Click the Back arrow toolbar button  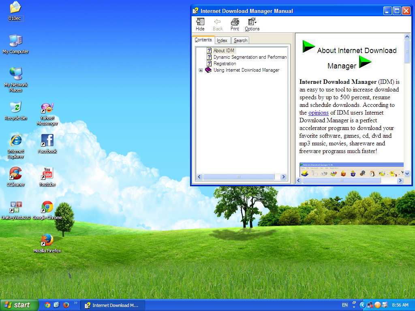pyautogui.click(x=218, y=24)
